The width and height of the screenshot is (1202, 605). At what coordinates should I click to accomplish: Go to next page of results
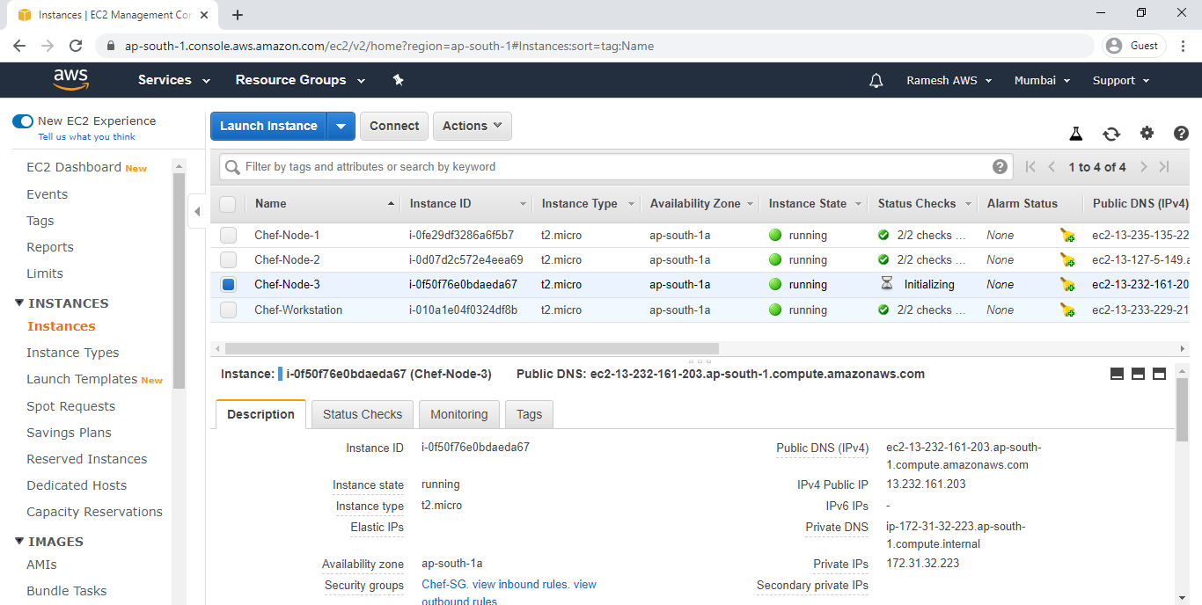(x=1144, y=167)
